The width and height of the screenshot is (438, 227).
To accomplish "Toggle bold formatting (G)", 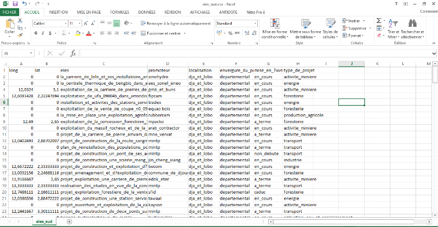I will (35, 33).
